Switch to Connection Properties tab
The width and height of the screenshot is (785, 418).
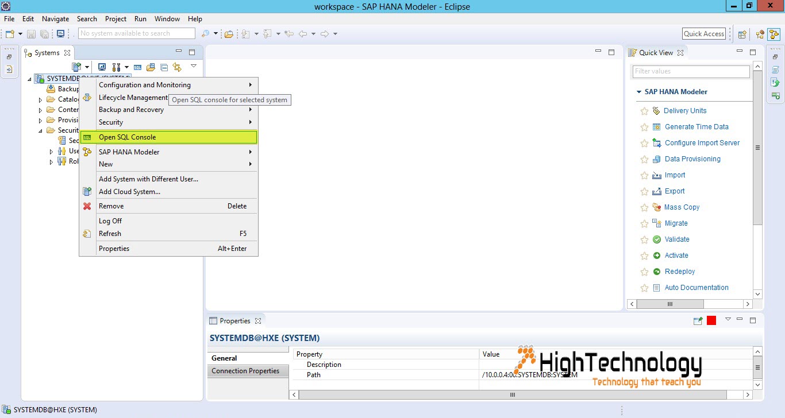(x=248, y=371)
